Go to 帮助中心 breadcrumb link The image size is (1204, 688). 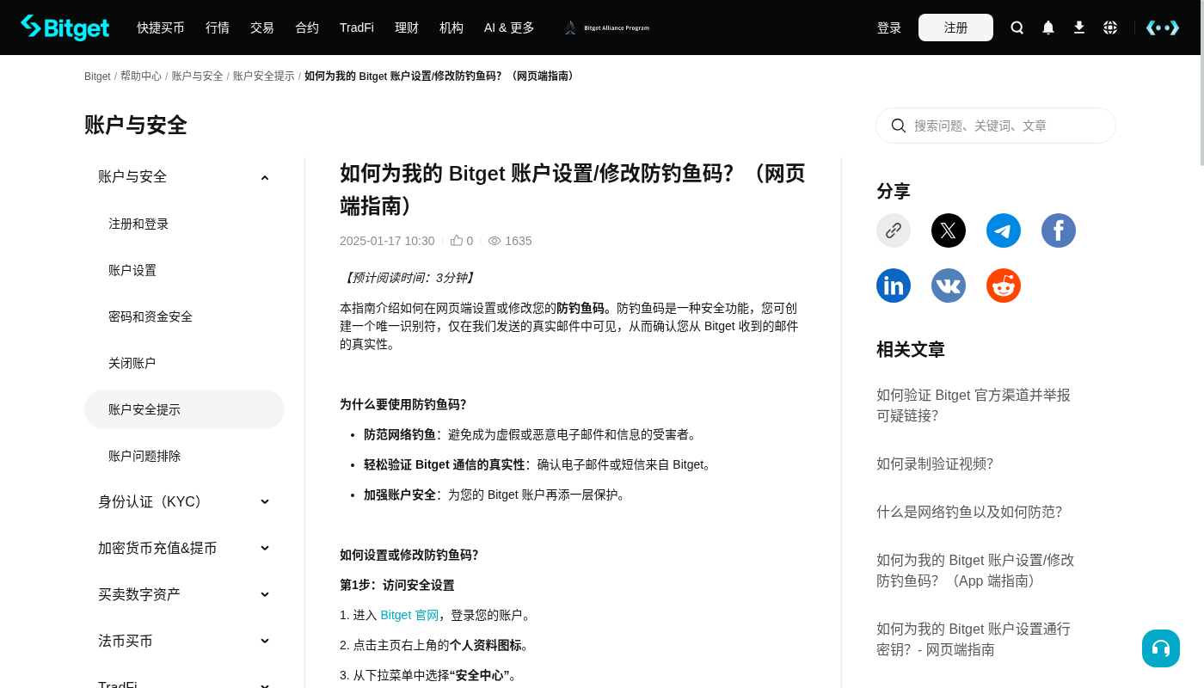[x=141, y=77]
